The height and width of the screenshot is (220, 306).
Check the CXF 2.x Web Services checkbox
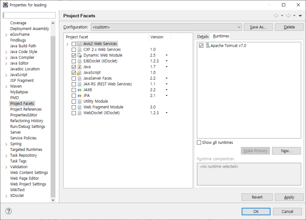(x=74, y=49)
